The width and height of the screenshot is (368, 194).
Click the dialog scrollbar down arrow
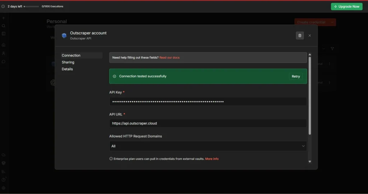309,162
